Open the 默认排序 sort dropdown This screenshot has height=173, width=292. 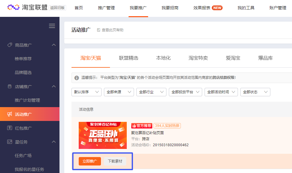pos(86,92)
